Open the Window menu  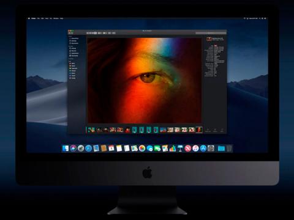[x=56, y=18]
